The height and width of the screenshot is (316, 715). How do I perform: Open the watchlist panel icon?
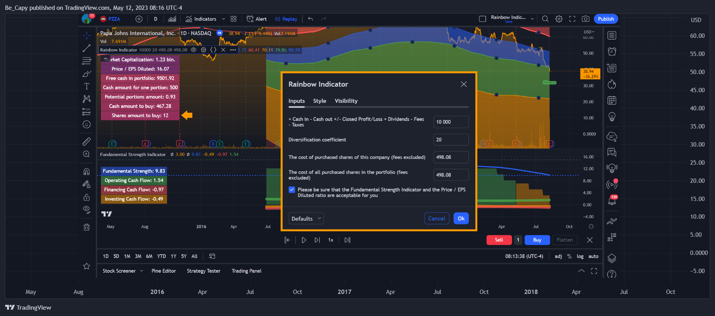[x=612, y=35]
